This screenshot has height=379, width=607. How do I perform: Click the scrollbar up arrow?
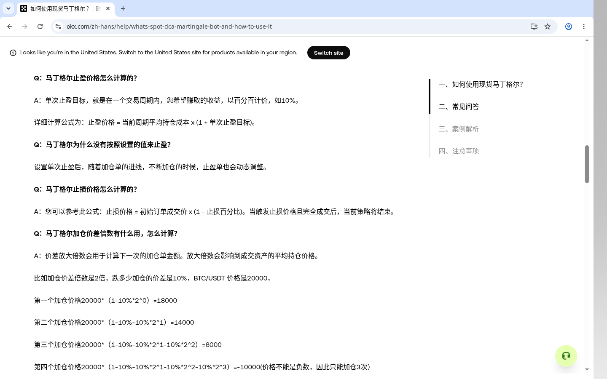pos(587,40)
